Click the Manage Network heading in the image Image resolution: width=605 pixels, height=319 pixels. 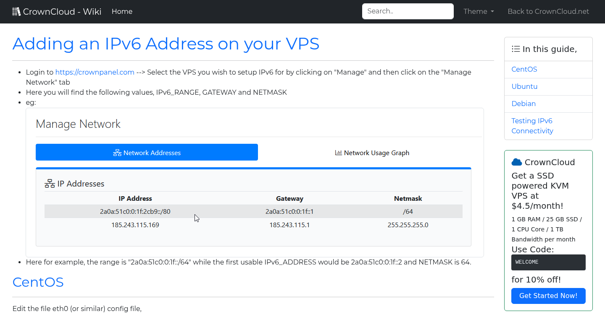(78, 124)
